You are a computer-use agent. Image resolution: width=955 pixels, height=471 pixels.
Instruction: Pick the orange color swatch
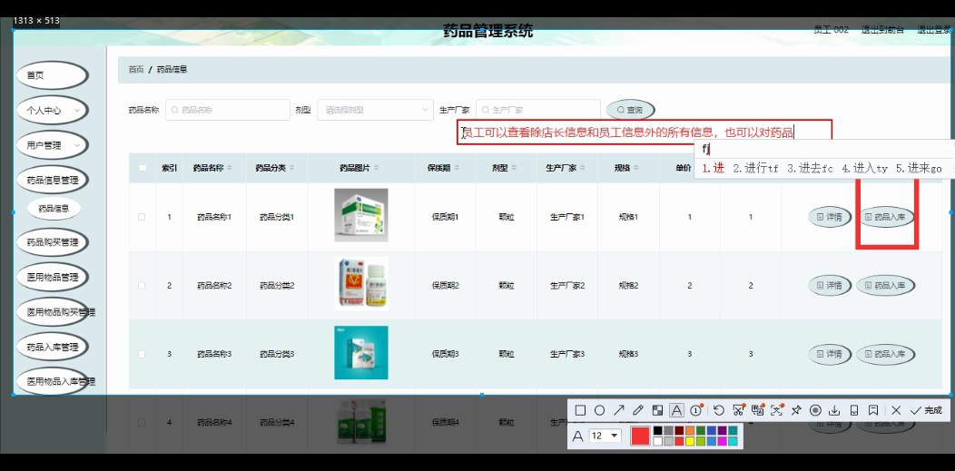tap(691, 431)
